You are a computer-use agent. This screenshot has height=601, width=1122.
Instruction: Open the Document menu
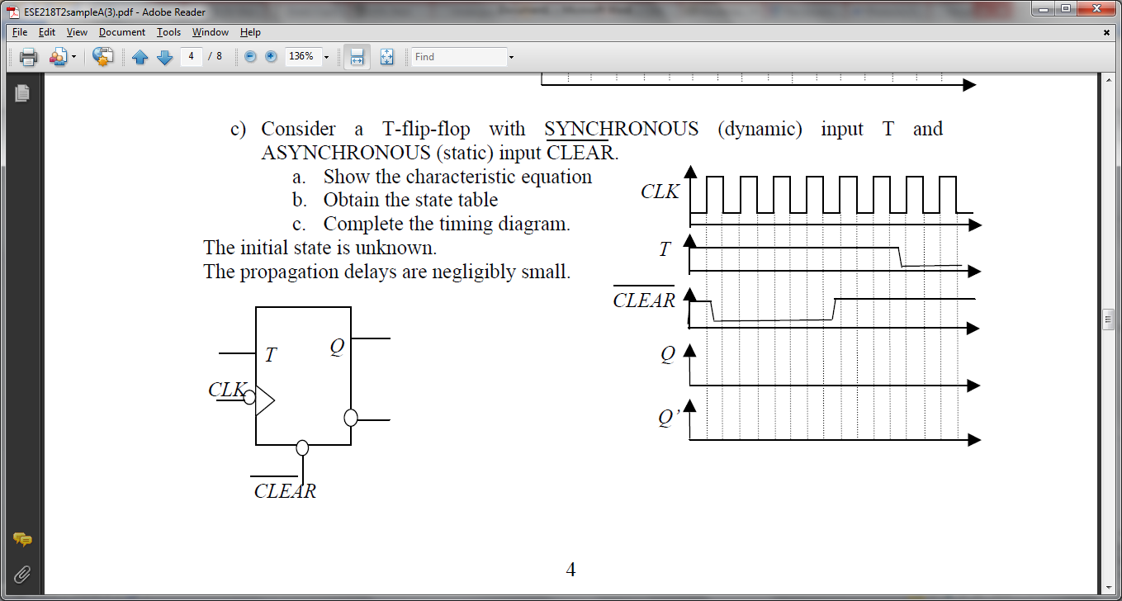[x=121, y=32]
